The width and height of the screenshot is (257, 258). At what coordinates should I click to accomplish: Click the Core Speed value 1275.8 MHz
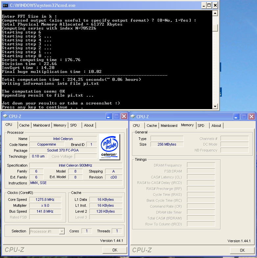coord(45,199)
